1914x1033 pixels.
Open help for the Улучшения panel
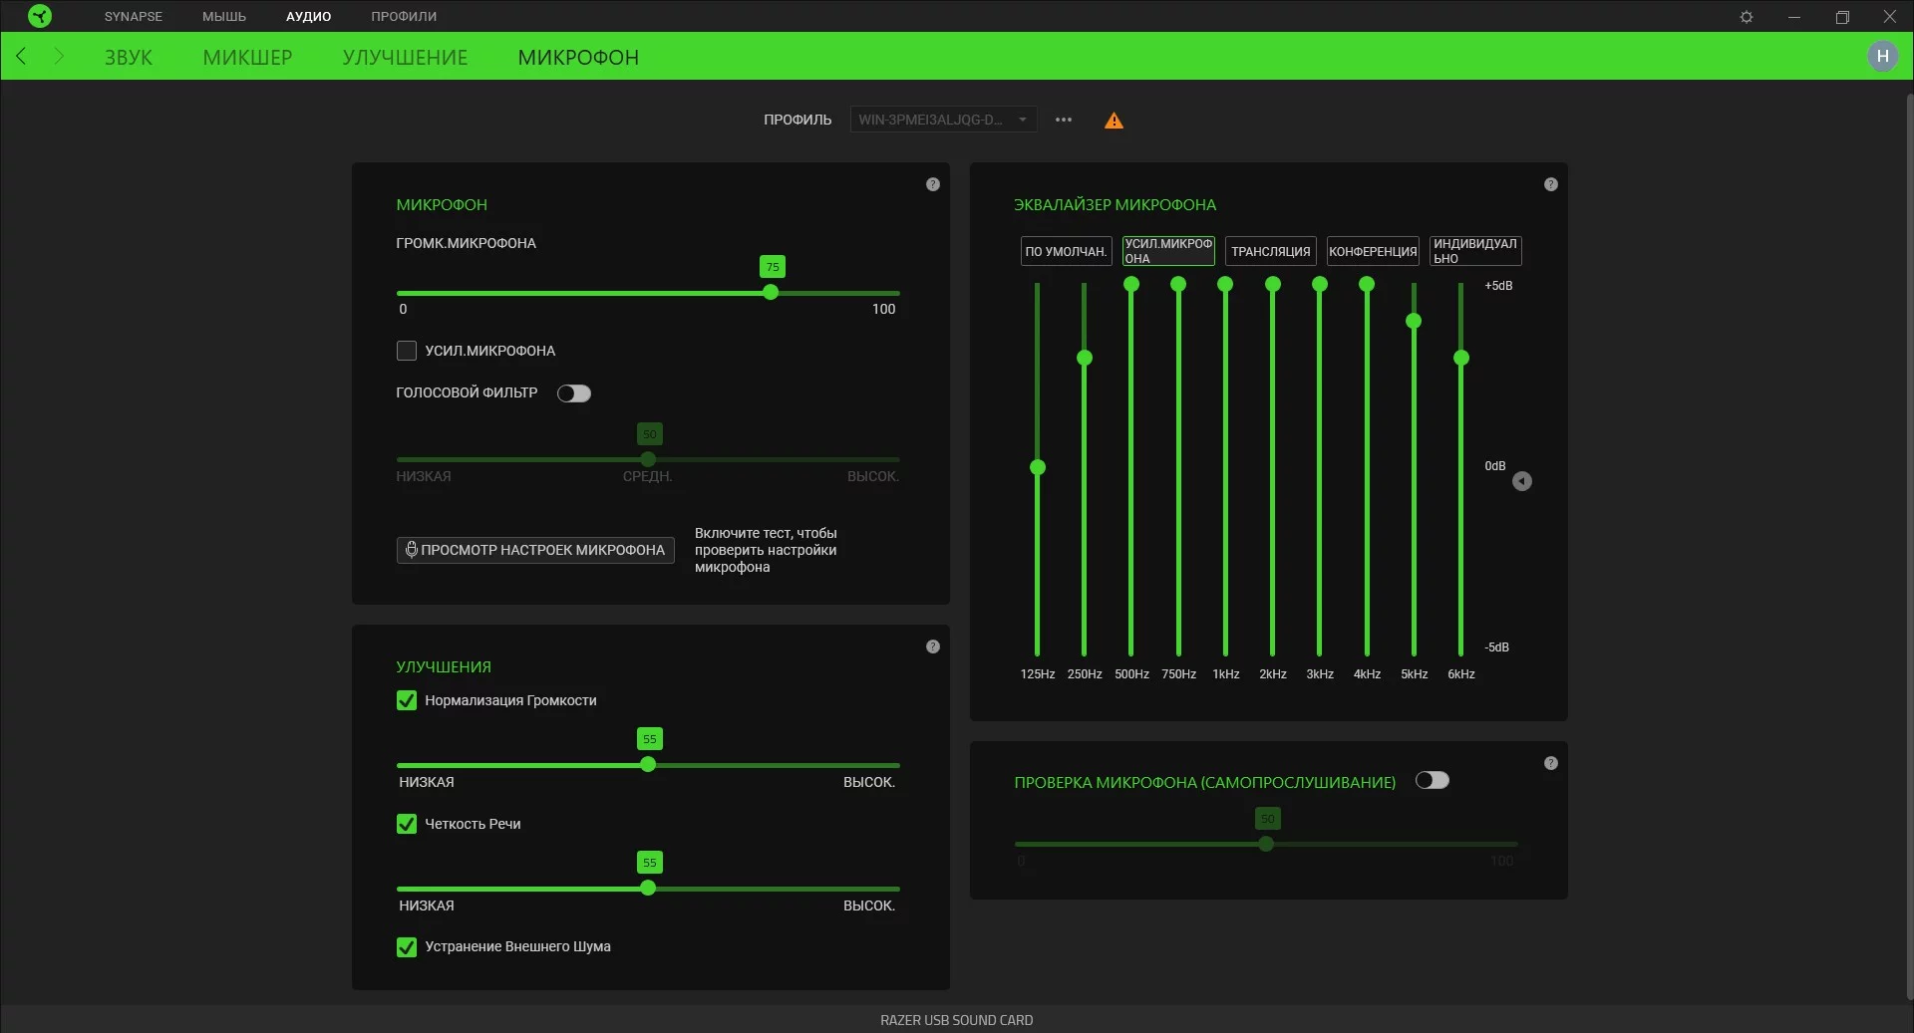tap(932, 646)
